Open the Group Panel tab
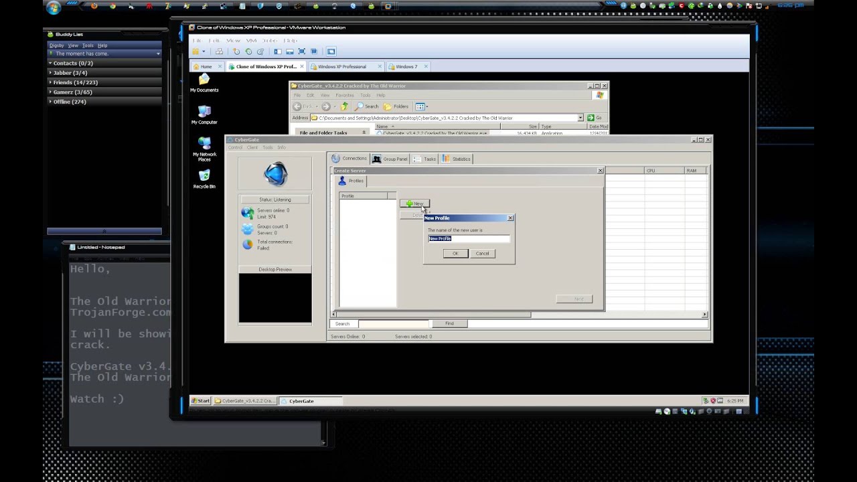Image resolution: width=857 pixels, height=482 pixels. click(390, 159)
